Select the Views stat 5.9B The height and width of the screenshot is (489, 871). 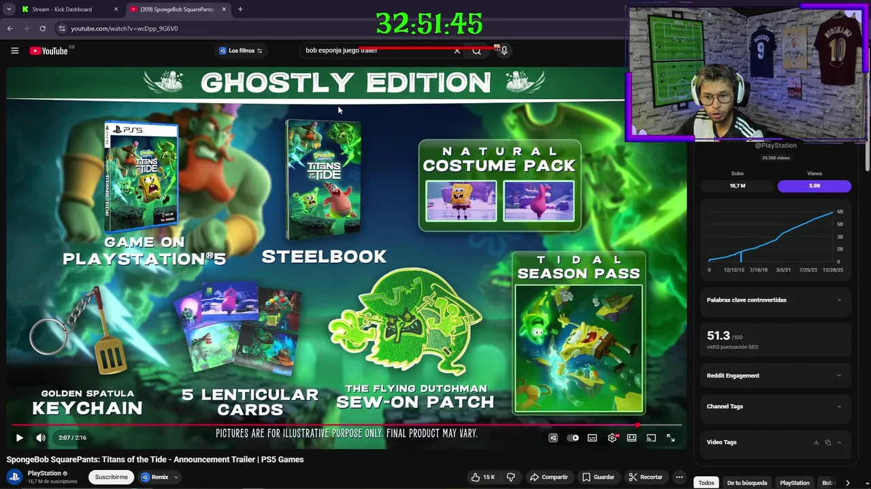[815, 185]
